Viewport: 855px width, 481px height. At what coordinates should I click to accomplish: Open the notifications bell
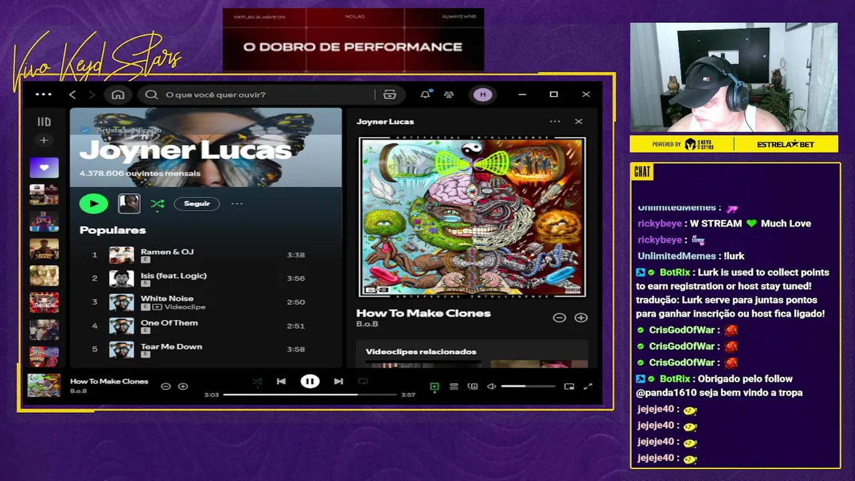[425, 95]
